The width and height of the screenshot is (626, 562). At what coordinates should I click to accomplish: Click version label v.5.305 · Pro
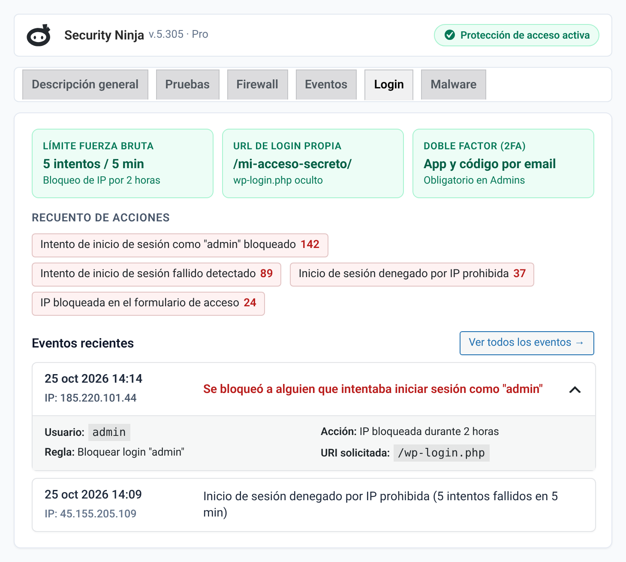pos(178,34)
